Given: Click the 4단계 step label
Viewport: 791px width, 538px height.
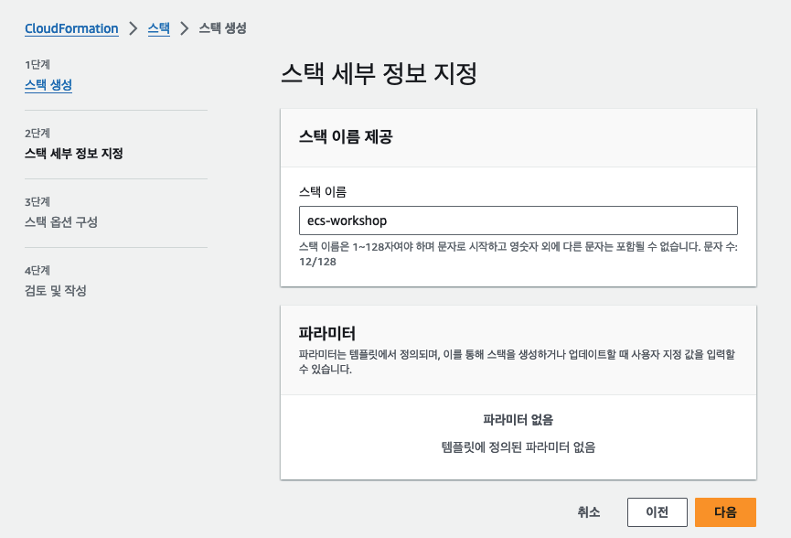Looking at the screenshot, I should click(x=37, y=271).
